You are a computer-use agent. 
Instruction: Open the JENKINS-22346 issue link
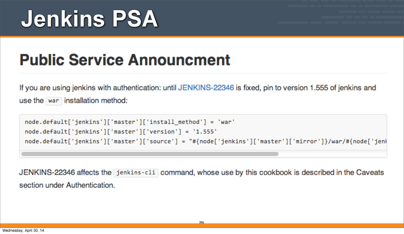tap(206, 88)
